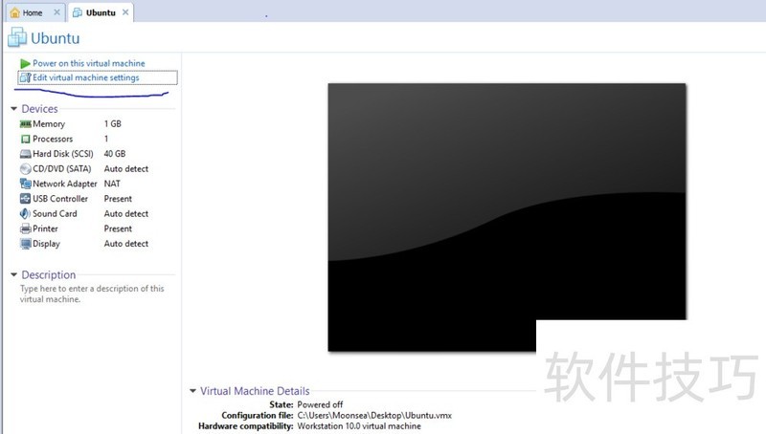This screenshot has height=434, width=766.
Task: Click the Processors device icon
Action: (26, 140)
